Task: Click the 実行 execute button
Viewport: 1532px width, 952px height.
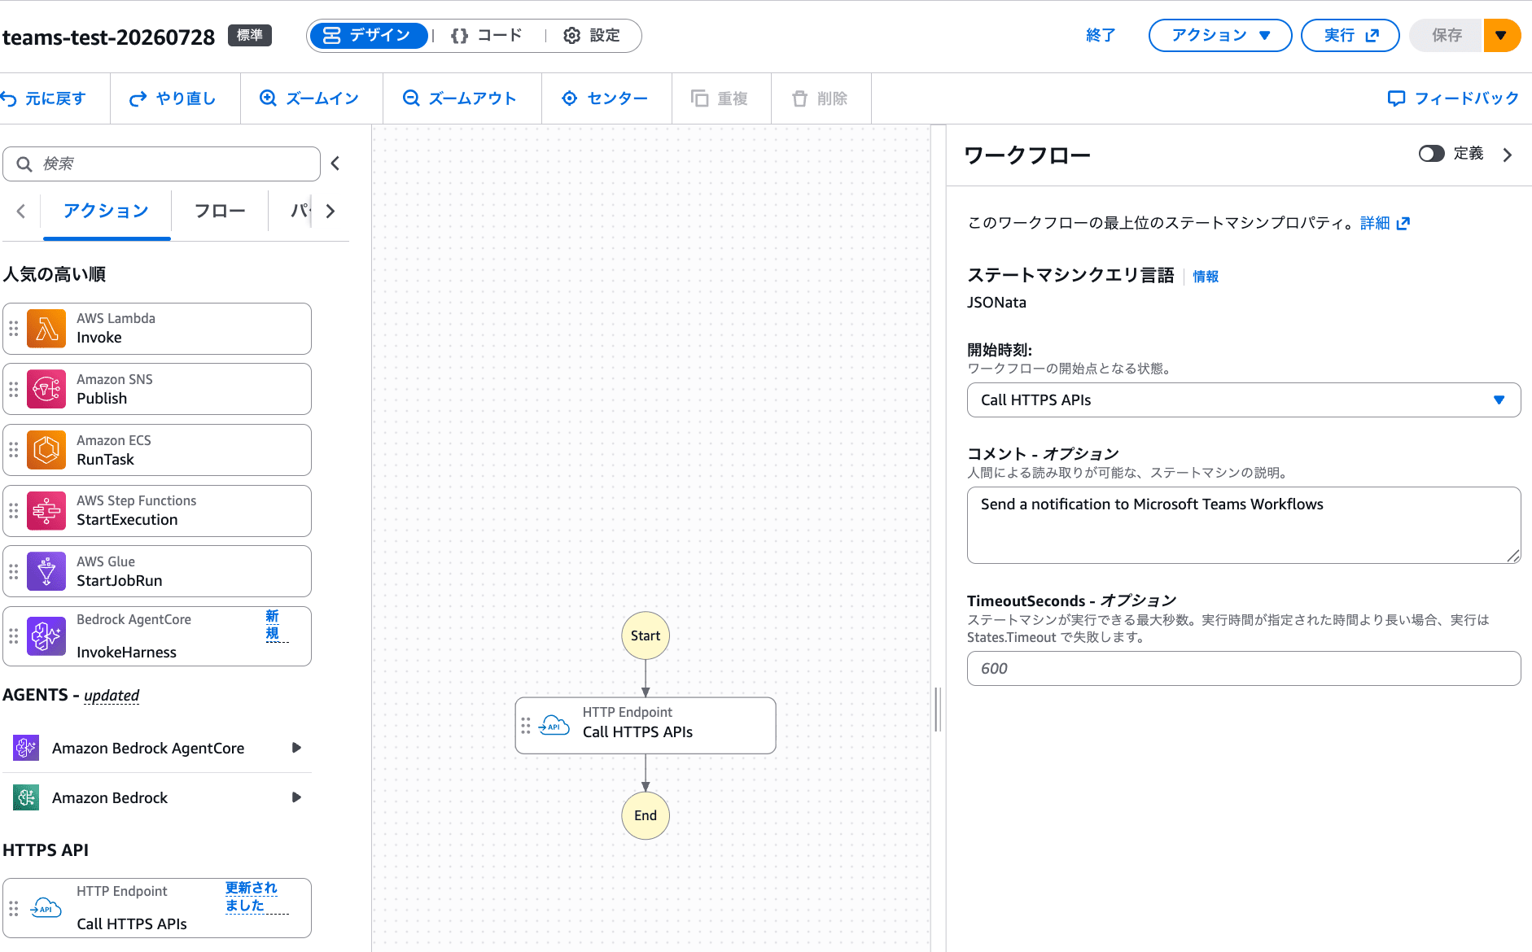Action: 1350,36
